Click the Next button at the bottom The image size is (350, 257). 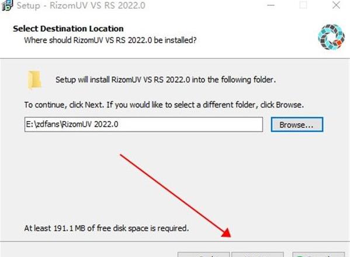(x=258, y=255)
